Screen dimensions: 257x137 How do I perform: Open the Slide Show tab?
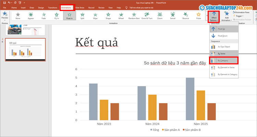tap(79, 8)
